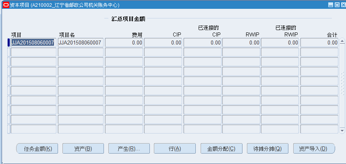Run 待摊分摊(Q)
The height and width of the screenshot is (164, 346).
click(267, 148)
